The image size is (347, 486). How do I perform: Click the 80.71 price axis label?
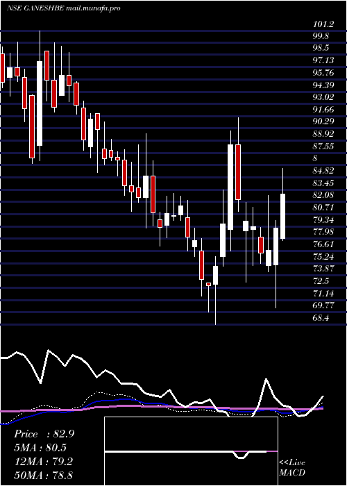click(323, 208)
